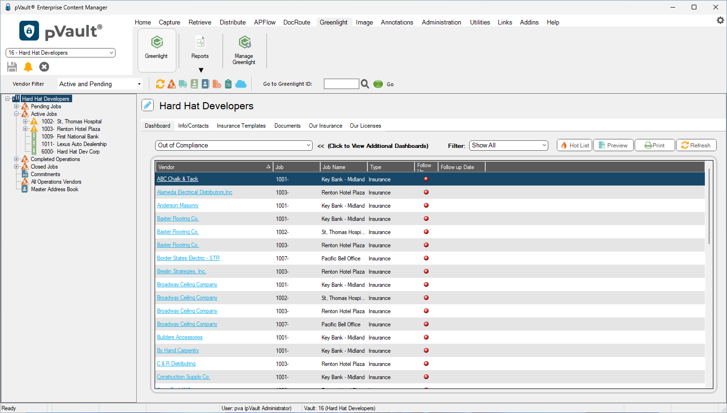Click the orange add-document toolbar icon

(217, 84)
